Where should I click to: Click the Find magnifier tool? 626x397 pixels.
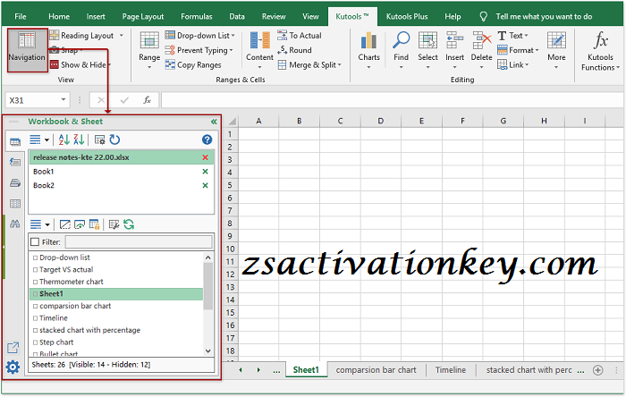(x=401, y=50)
